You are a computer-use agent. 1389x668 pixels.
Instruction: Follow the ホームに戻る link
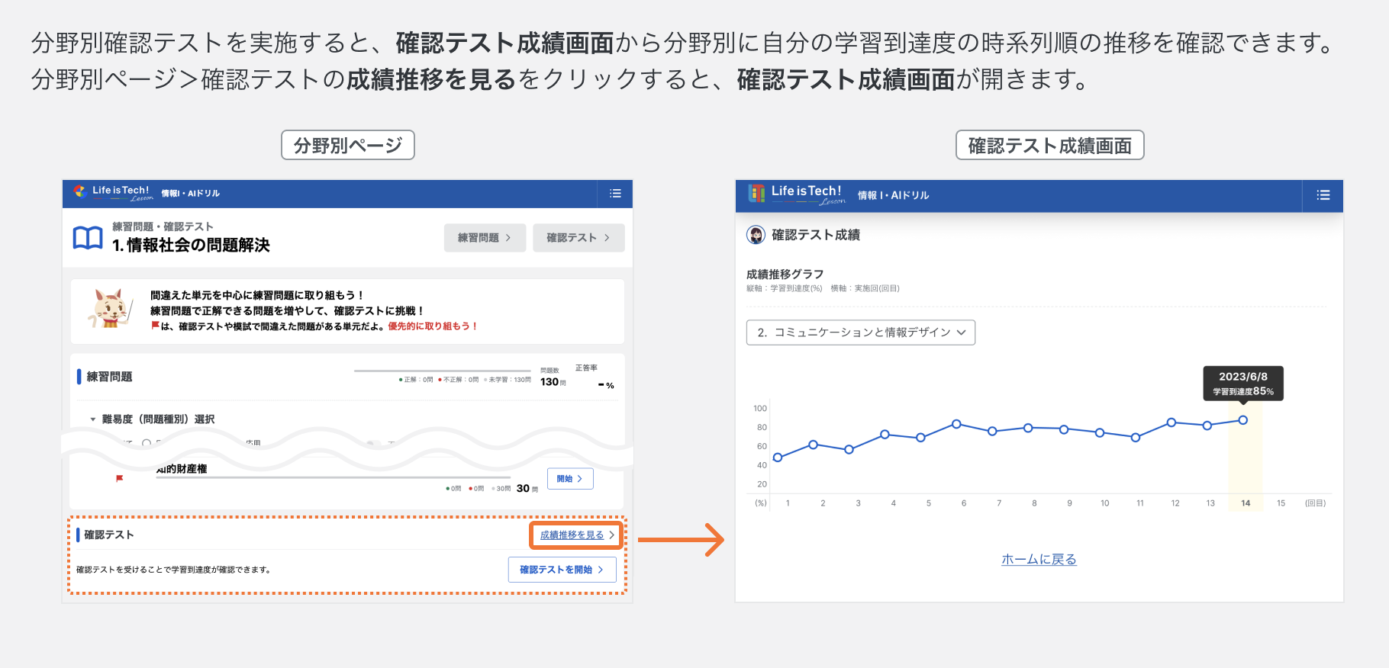pos(1039,560)
